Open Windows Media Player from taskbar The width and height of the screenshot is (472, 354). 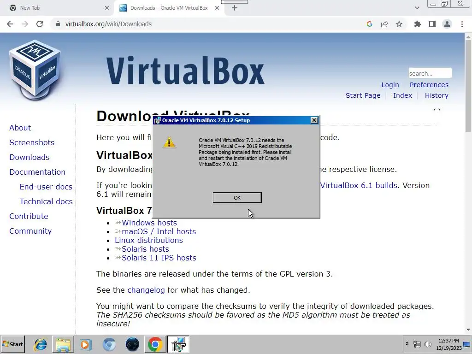[x=86, y=344]
